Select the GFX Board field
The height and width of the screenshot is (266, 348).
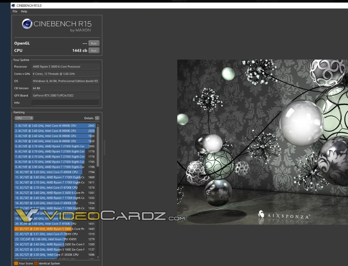66,96
